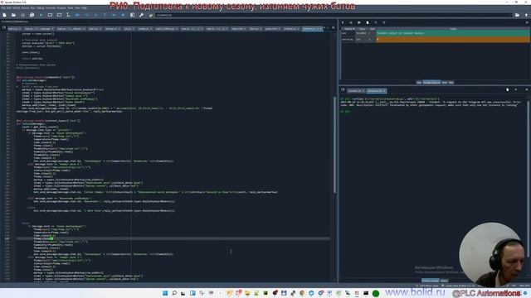Screen dimensions: 531x298
Task: Open the Consoles menu
Action: pyautogui.click(x=51, y=7)
